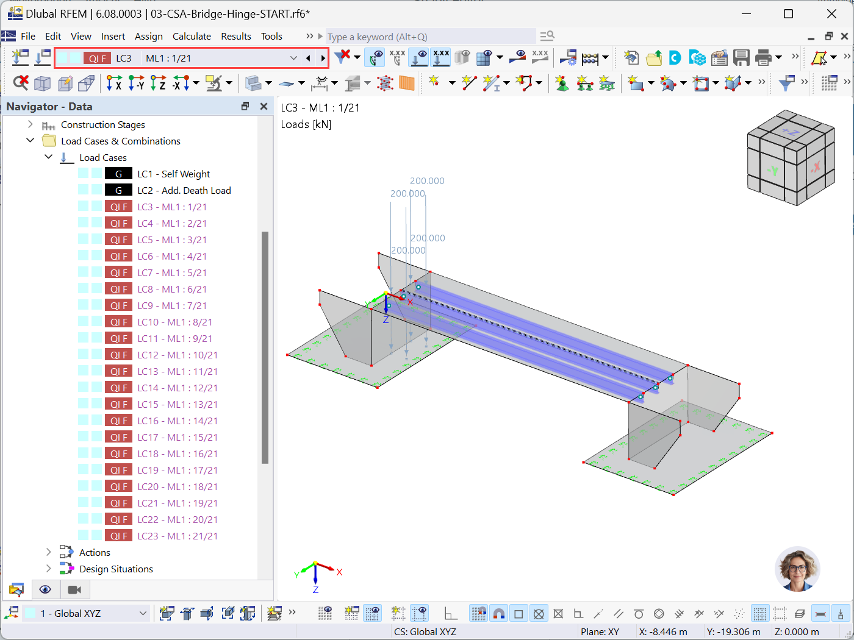Viewport: 854px width, 640px height.
Task: Click the Navigator Data tab icon
Action: point(16,589)
